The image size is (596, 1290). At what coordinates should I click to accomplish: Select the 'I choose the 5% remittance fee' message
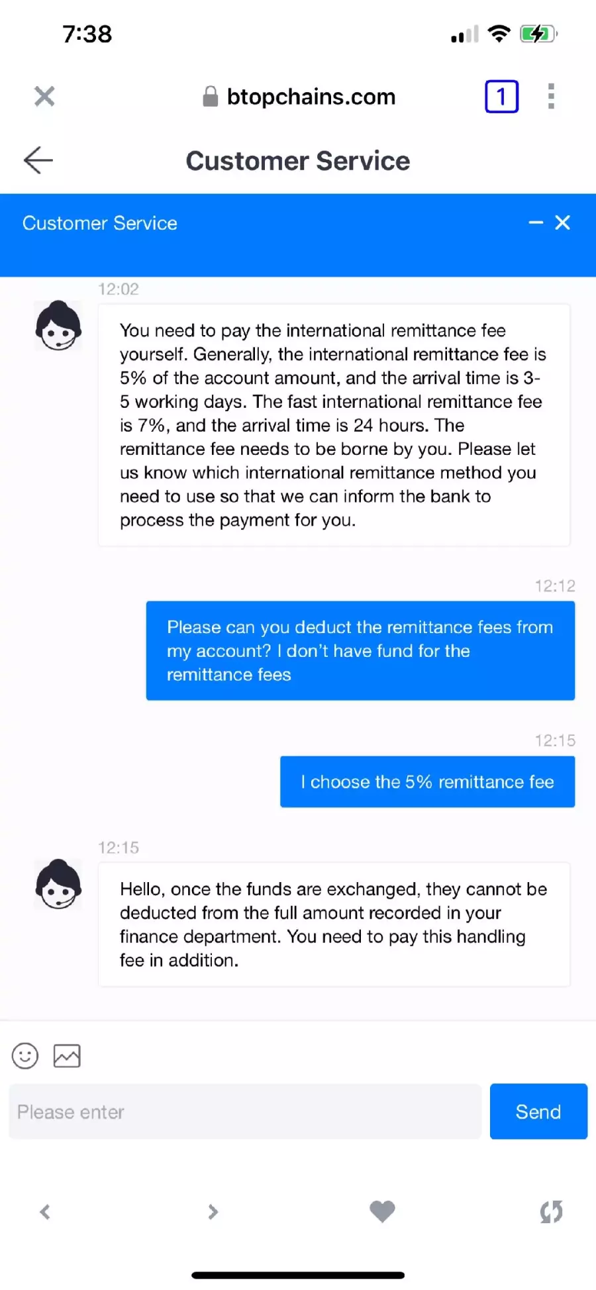[x=427, y=781]
